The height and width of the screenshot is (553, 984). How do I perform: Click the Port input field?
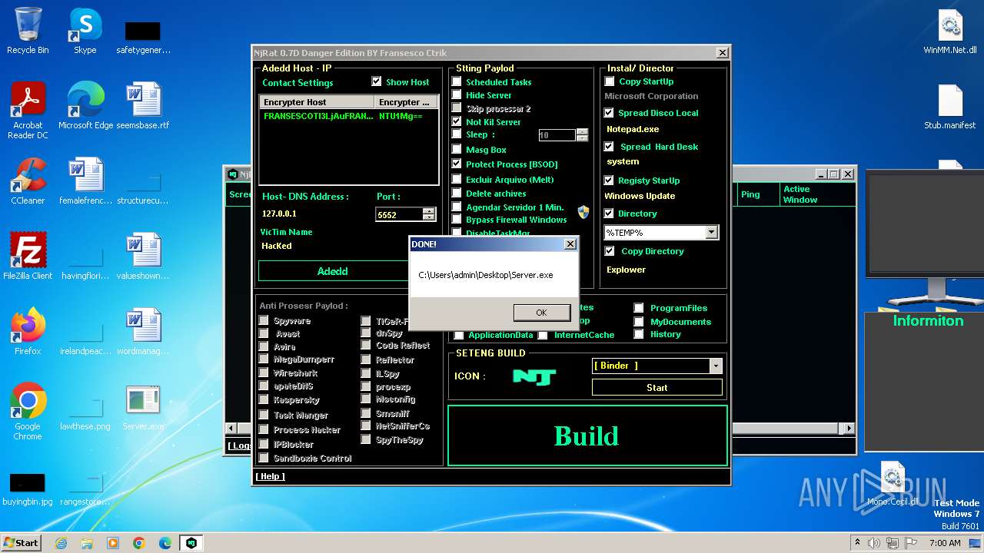tap(399, 214)
